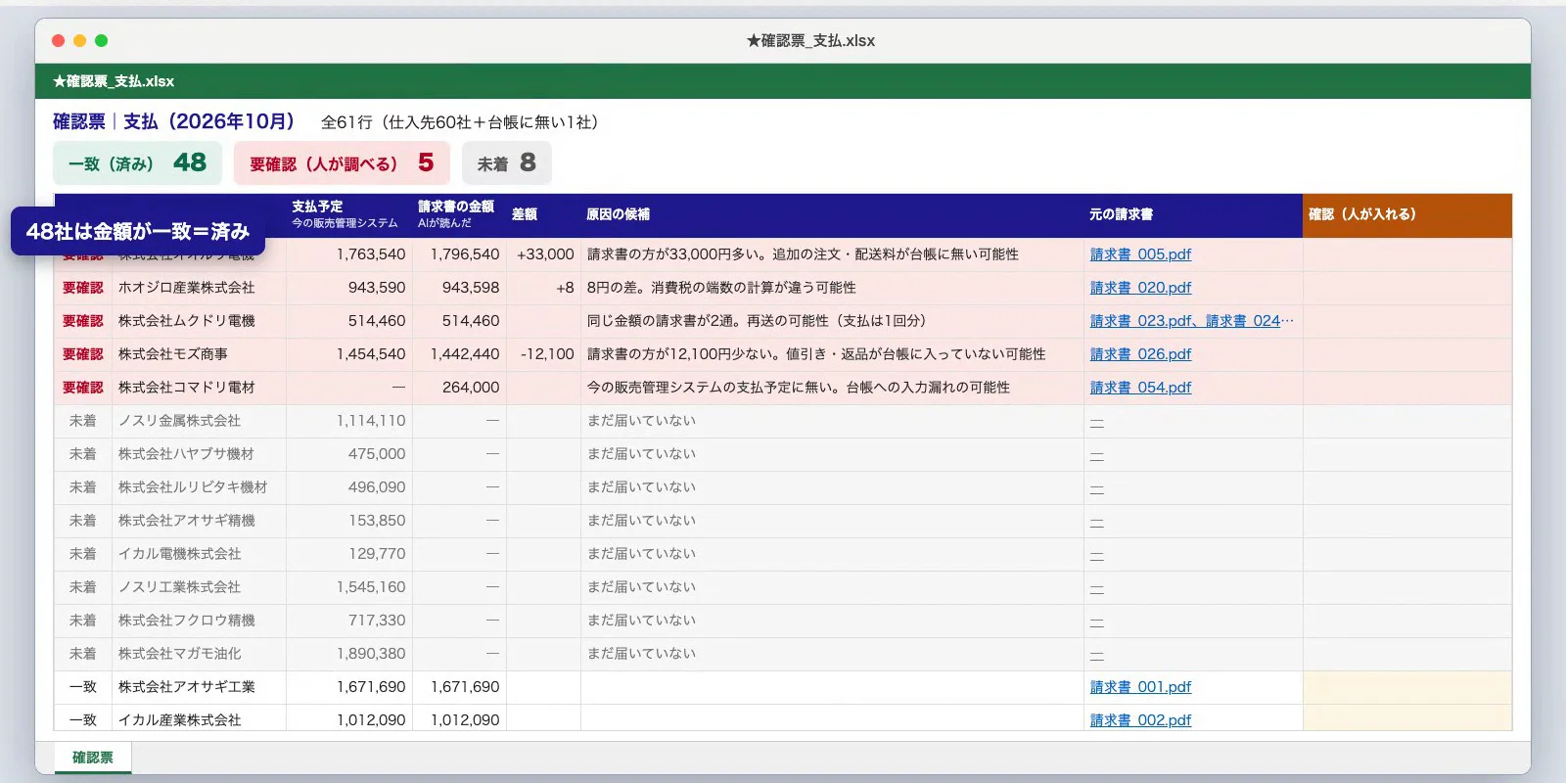This screenshot has width=1566, height=783.
Task: Click the 同じ金額の請求書が2通 cause cell
Action: tap(832, 321)
